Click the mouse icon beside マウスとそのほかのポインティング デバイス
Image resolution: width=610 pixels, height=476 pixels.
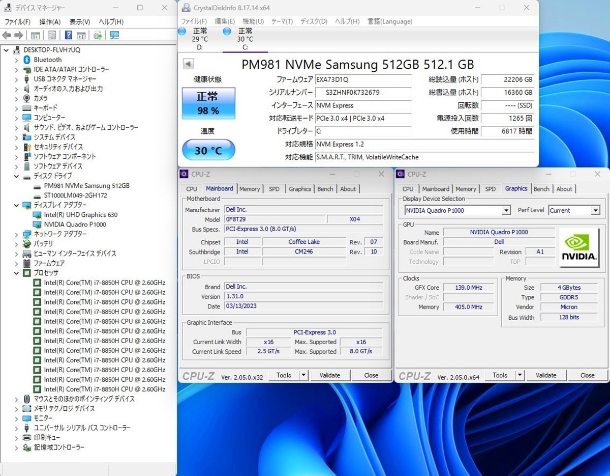[x=27, y=399]
